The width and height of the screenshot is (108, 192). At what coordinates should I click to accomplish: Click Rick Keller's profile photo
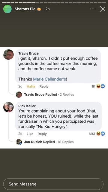(x=8, y=107)
